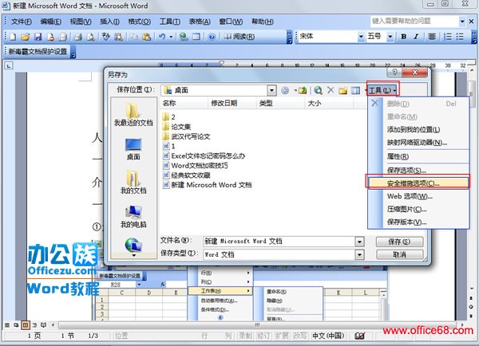
Task: Click the Open folder toolbar icon
Action: tap(26, 37)
